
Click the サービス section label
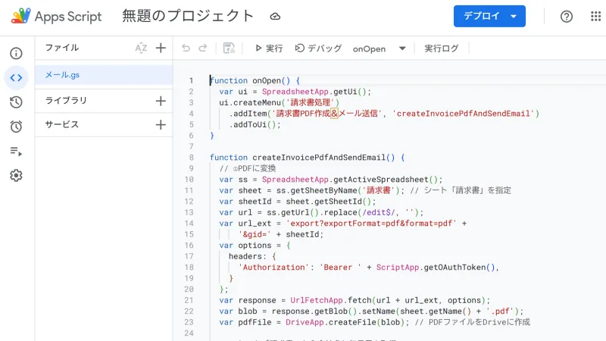(x=62, y=124)
